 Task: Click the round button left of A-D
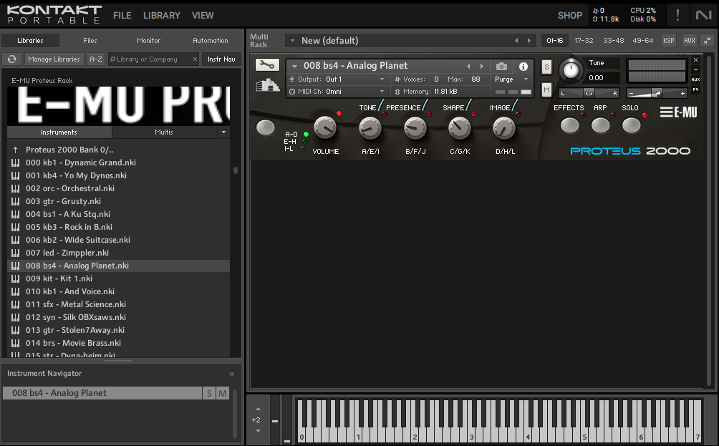coord(266,128)
